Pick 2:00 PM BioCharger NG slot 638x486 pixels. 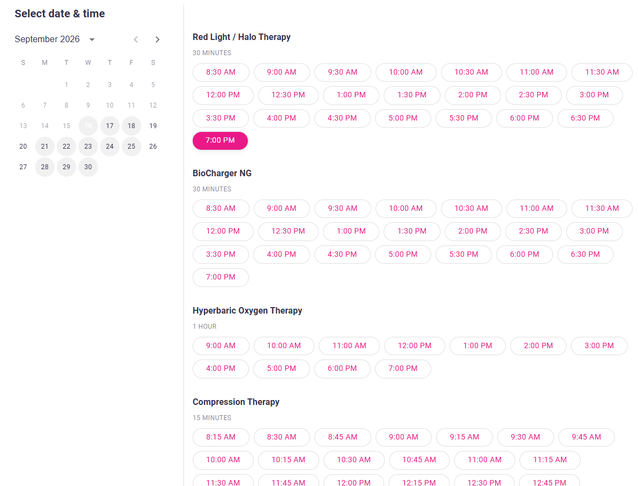pos(473,231)
